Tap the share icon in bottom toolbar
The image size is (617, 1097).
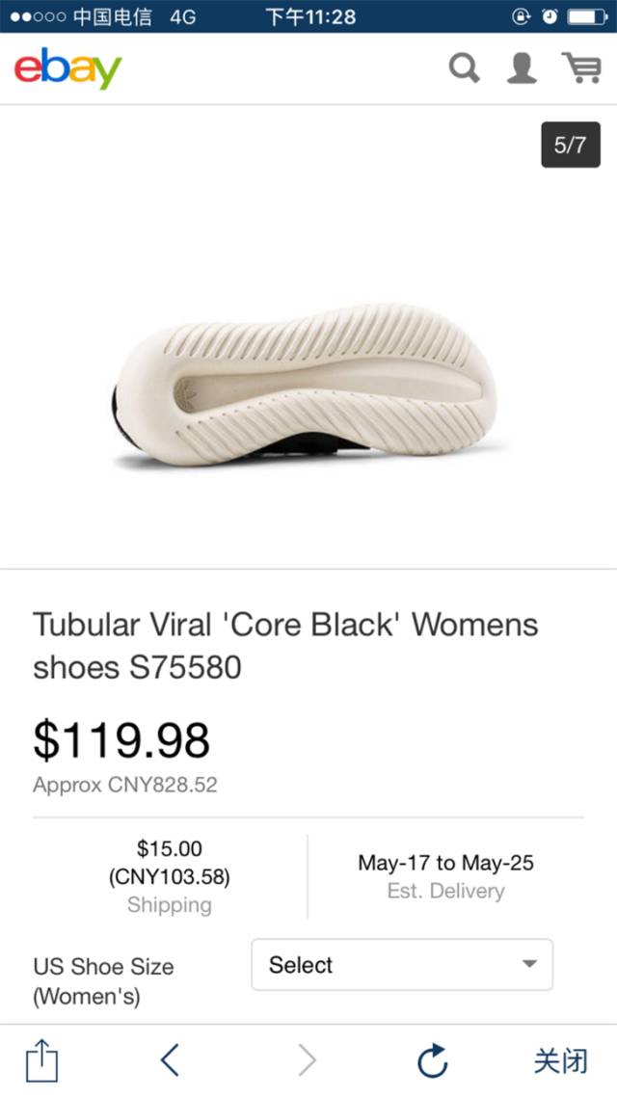point(42,1060)
